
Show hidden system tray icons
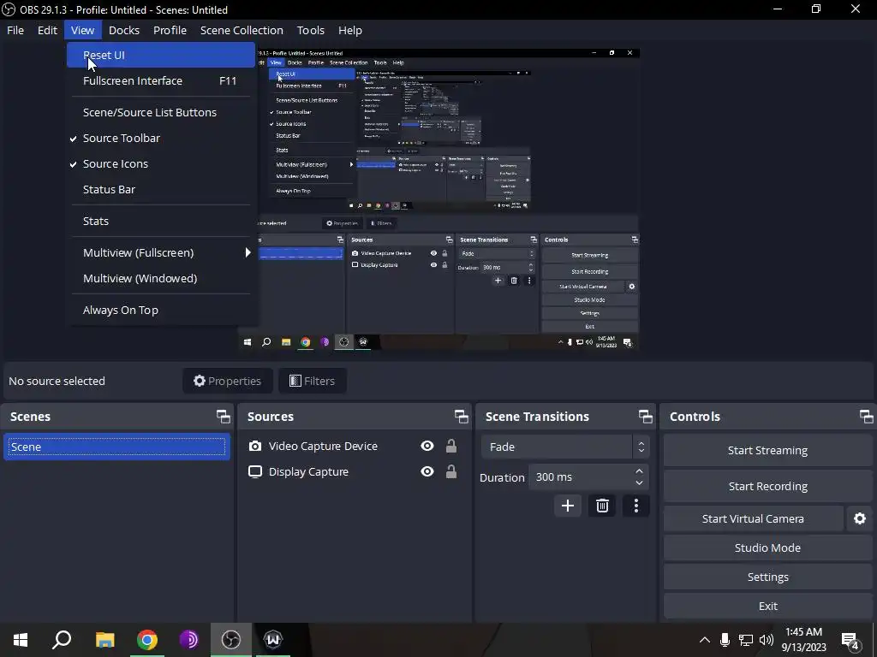click(x=705, y=640)
